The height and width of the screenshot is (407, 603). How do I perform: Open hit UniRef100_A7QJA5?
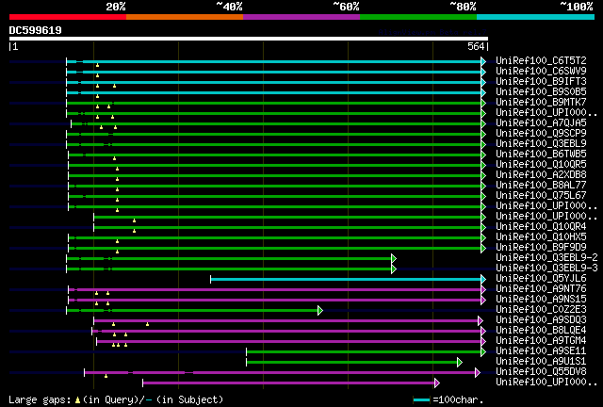541,123
